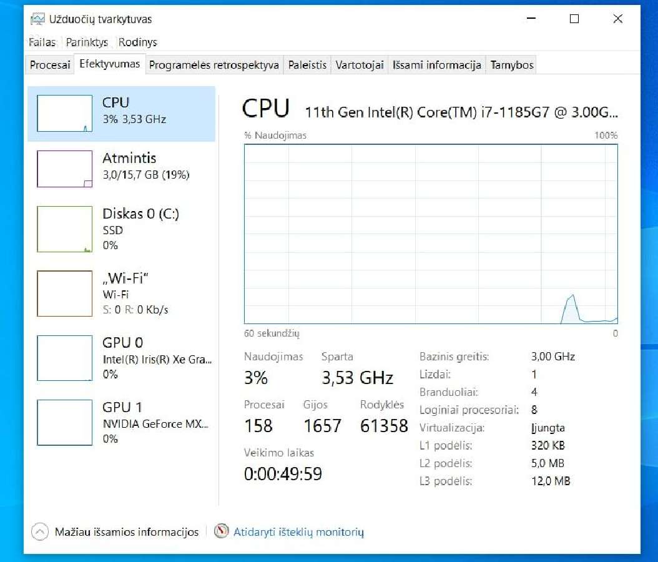The image size is (658, 562).
Task: Click the '60 sekundžių' graph label
Action: tap(272, 333)
